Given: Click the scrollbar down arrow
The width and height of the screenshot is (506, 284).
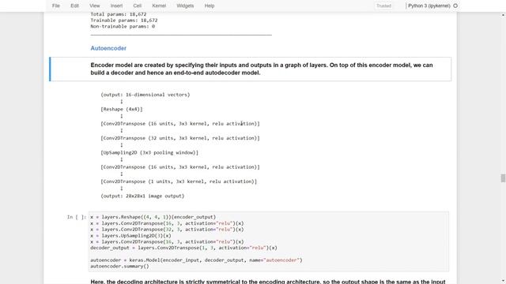Looking at the screenshot, I should pos(503,281).
